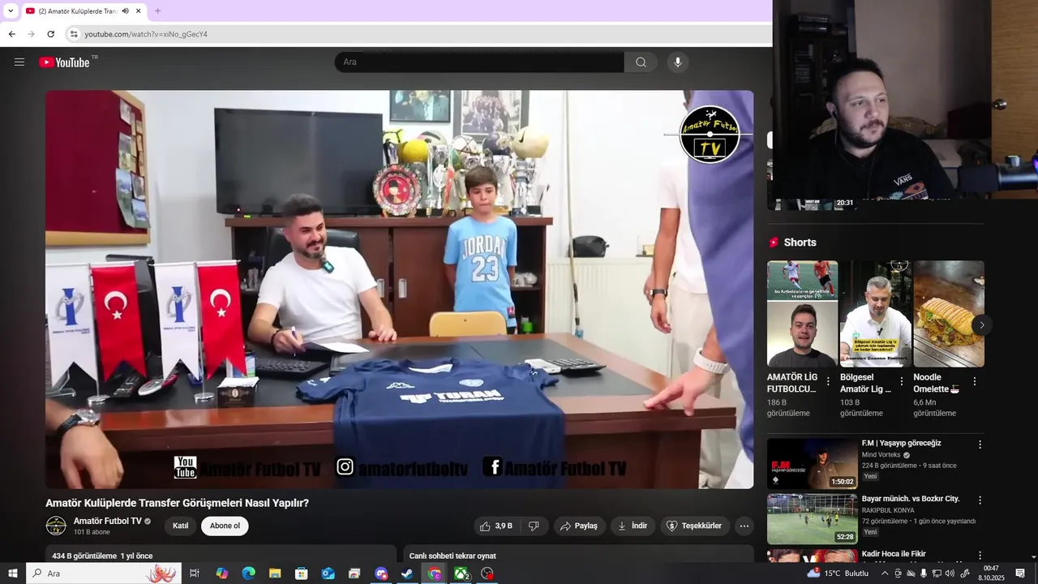Open a new browser tab
The height and width of the screenshot is (584, 1038).
tap(157, 11)
